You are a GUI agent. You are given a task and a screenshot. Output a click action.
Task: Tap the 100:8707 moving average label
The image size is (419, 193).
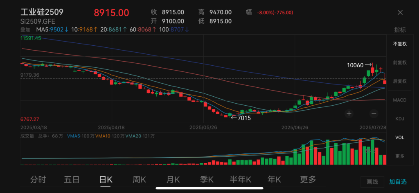coord(173,30)
